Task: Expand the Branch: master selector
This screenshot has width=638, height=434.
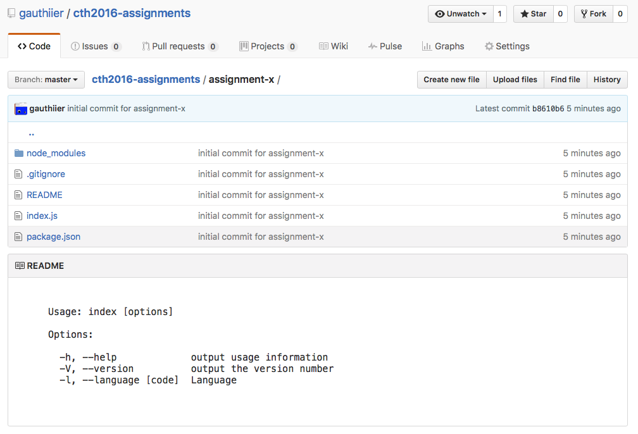Action: pyautogui.click(x=46, y=80)
